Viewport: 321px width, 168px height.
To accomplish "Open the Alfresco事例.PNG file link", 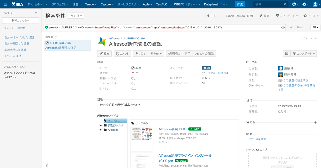I will coord(172,129).
